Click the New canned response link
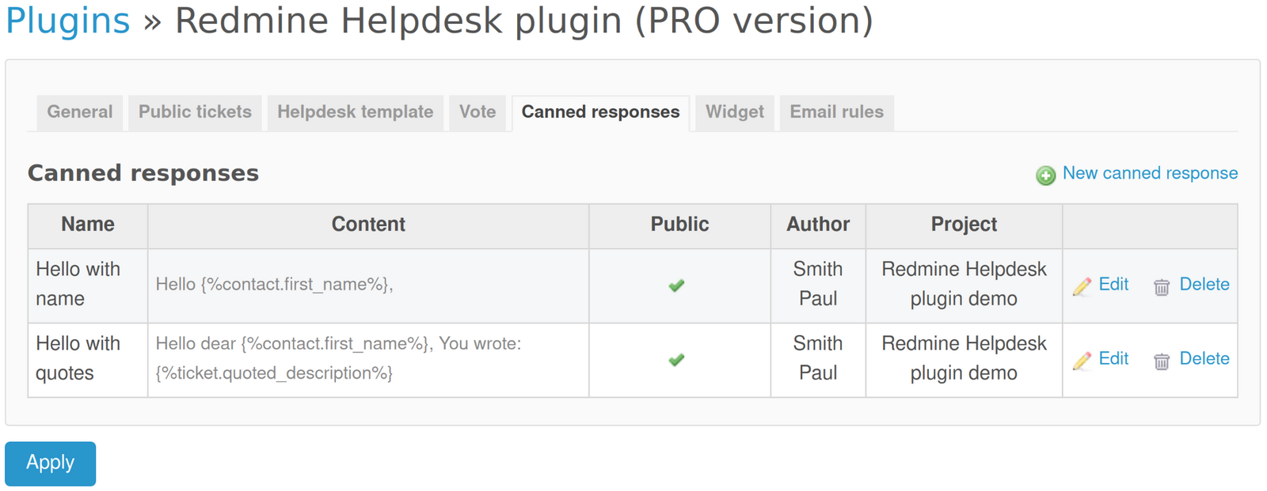This screenshot has width=1267, height=491. 1149,173
